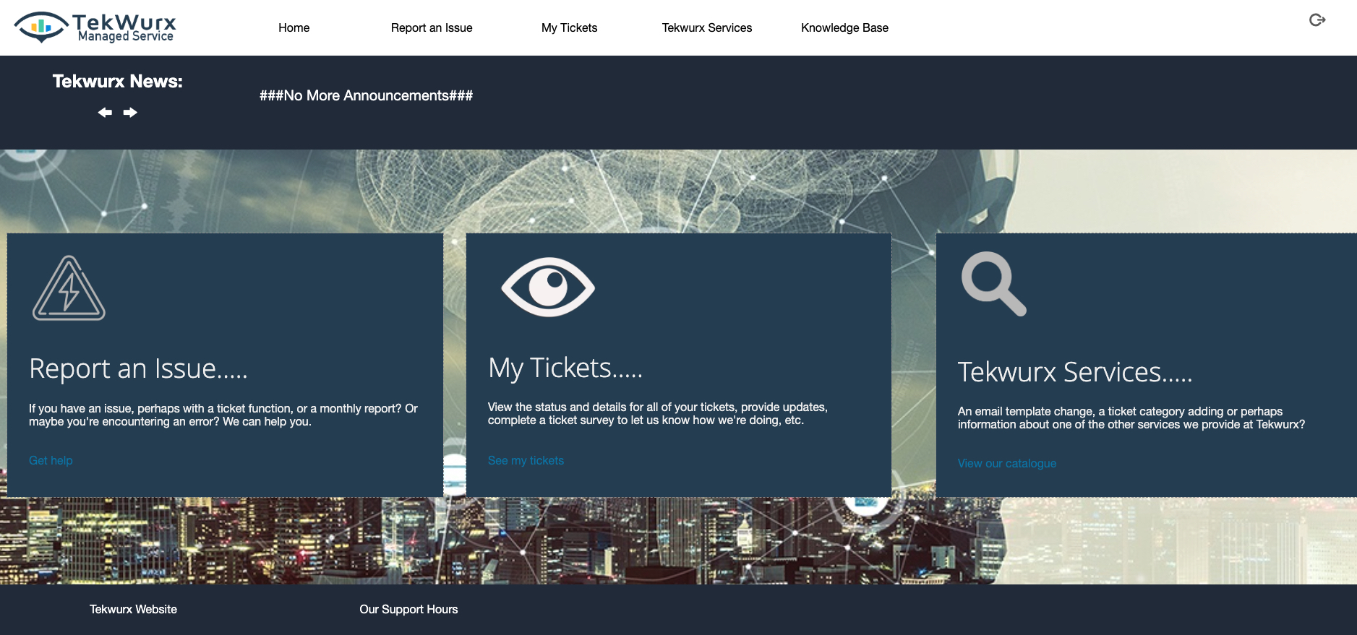Advance to next news announcement arrow
Screen dimensions: 1357x635
(x=130, y=113)
